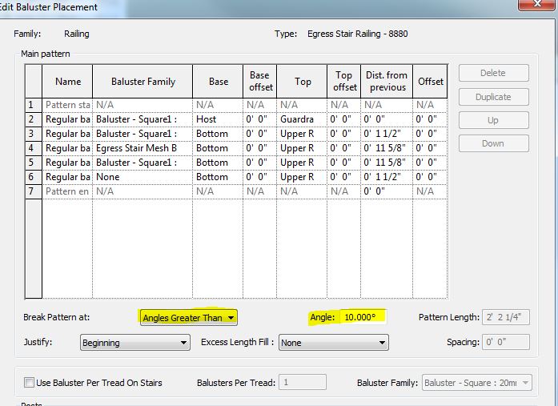Open the Excess Length Fill dropdown
The height and width of the screenshot is (406, 558).
[332, 343]
